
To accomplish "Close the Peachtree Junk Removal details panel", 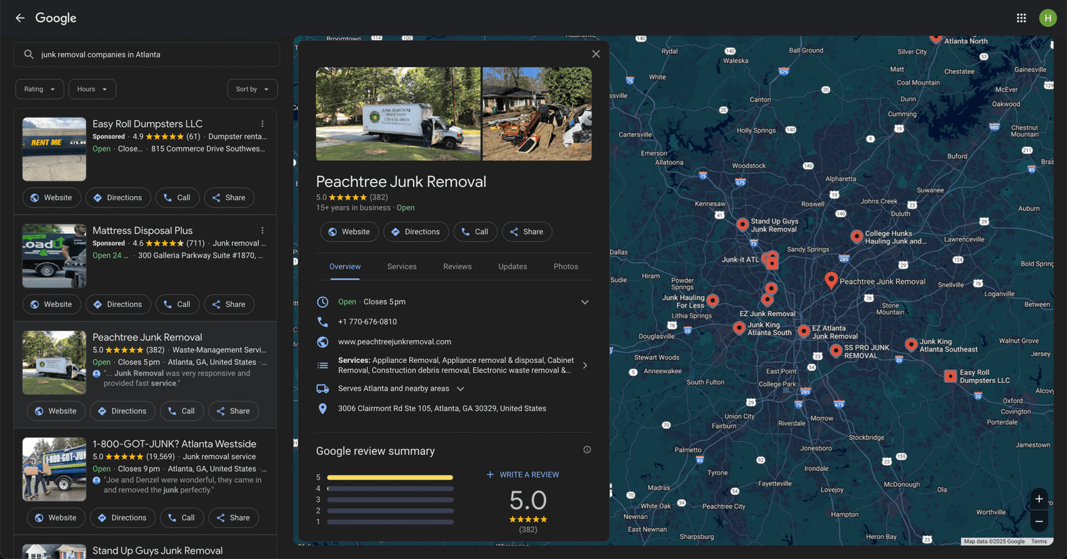I will 596,54.
